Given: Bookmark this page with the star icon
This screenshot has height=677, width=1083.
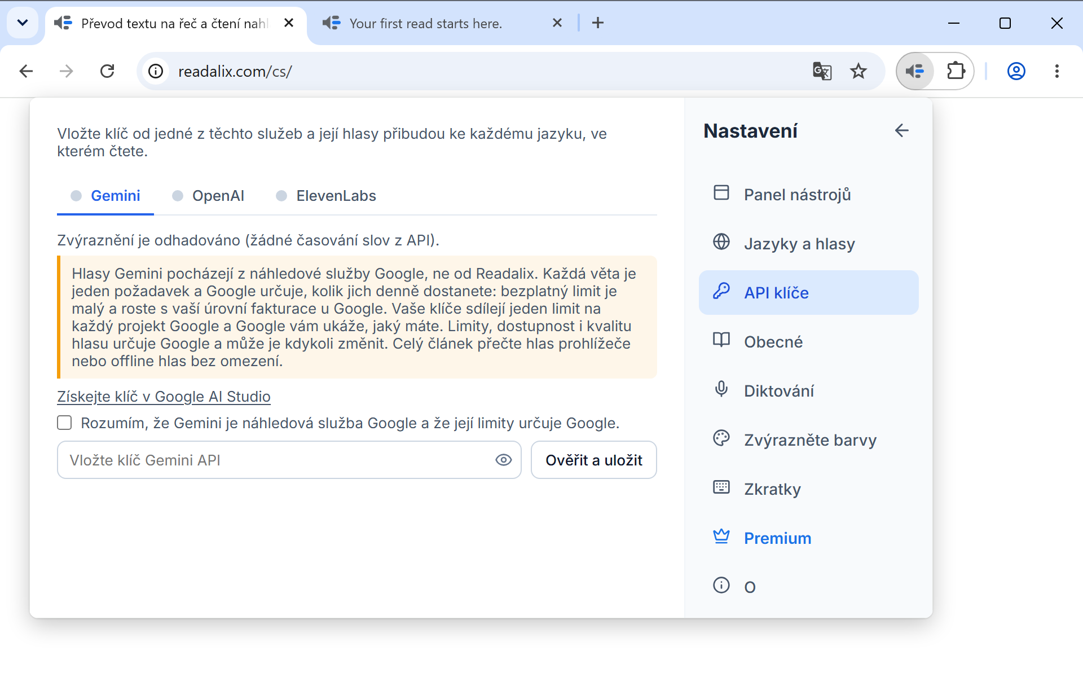Looking at the screenshot, I should 859,71.
